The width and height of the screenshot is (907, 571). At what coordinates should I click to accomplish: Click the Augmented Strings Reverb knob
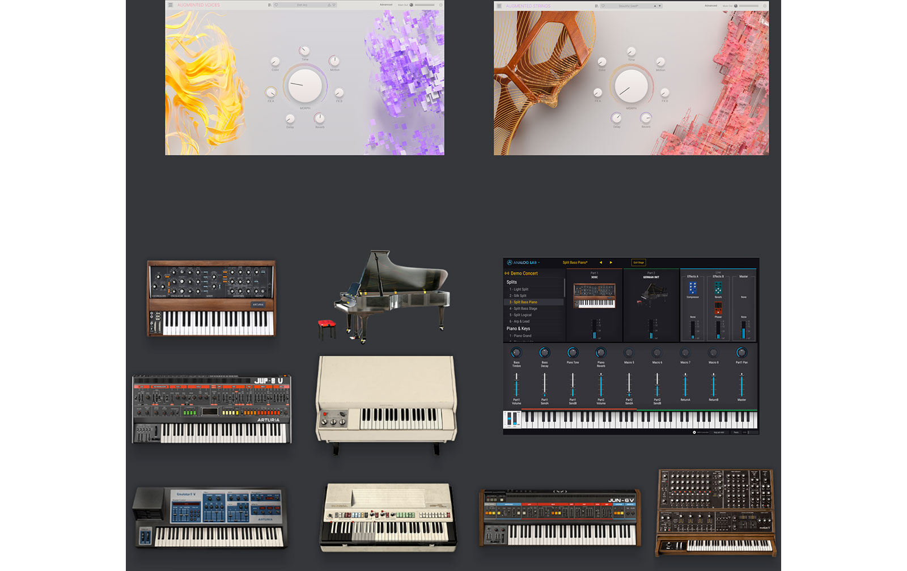(x=646, y=118)
